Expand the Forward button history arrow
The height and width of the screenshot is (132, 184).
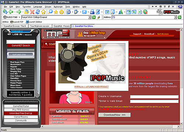(22, 12)
